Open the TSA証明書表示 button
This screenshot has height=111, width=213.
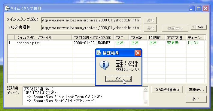point(167,90)
